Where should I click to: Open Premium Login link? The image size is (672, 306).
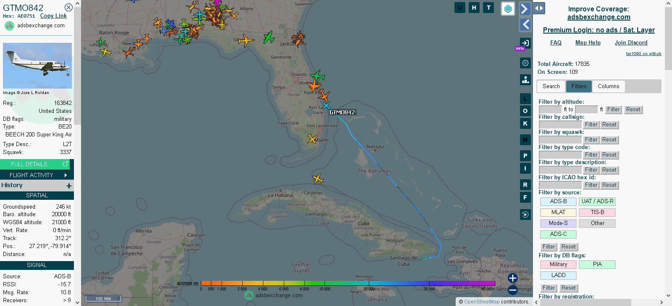coord(599,30)
